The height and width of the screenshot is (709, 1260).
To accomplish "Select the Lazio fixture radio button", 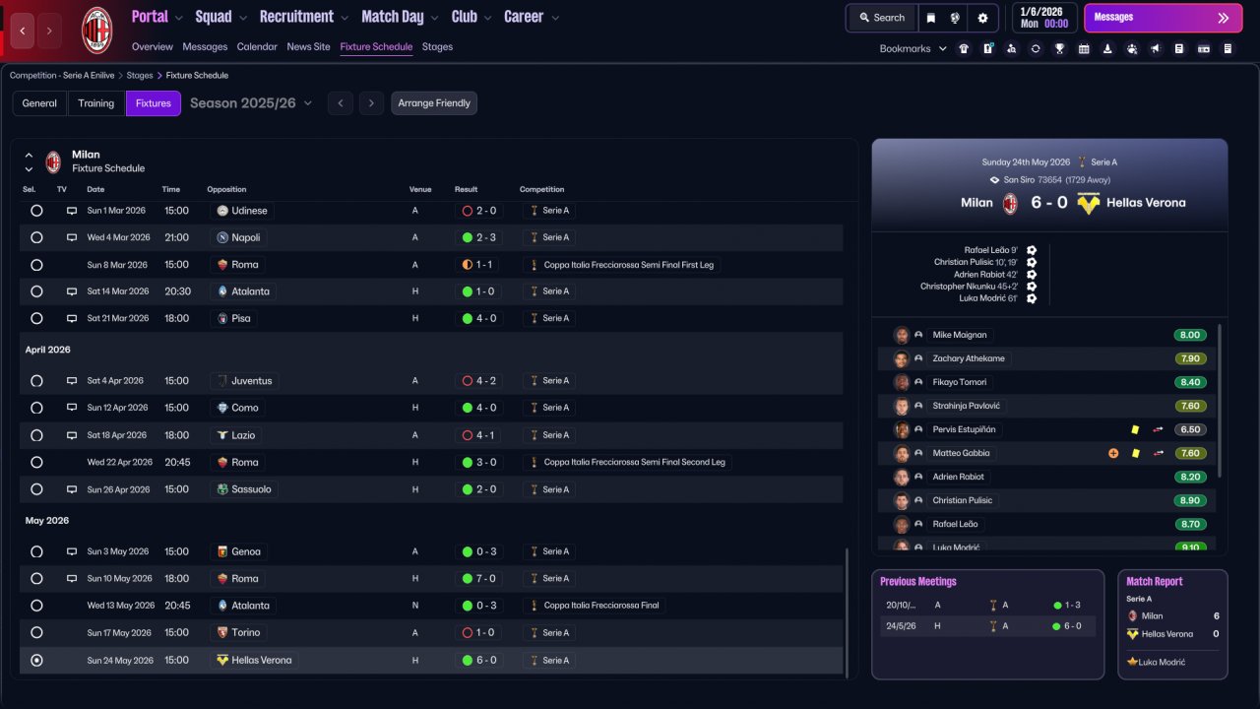I will pyautogui.click(x=36, y=435).
